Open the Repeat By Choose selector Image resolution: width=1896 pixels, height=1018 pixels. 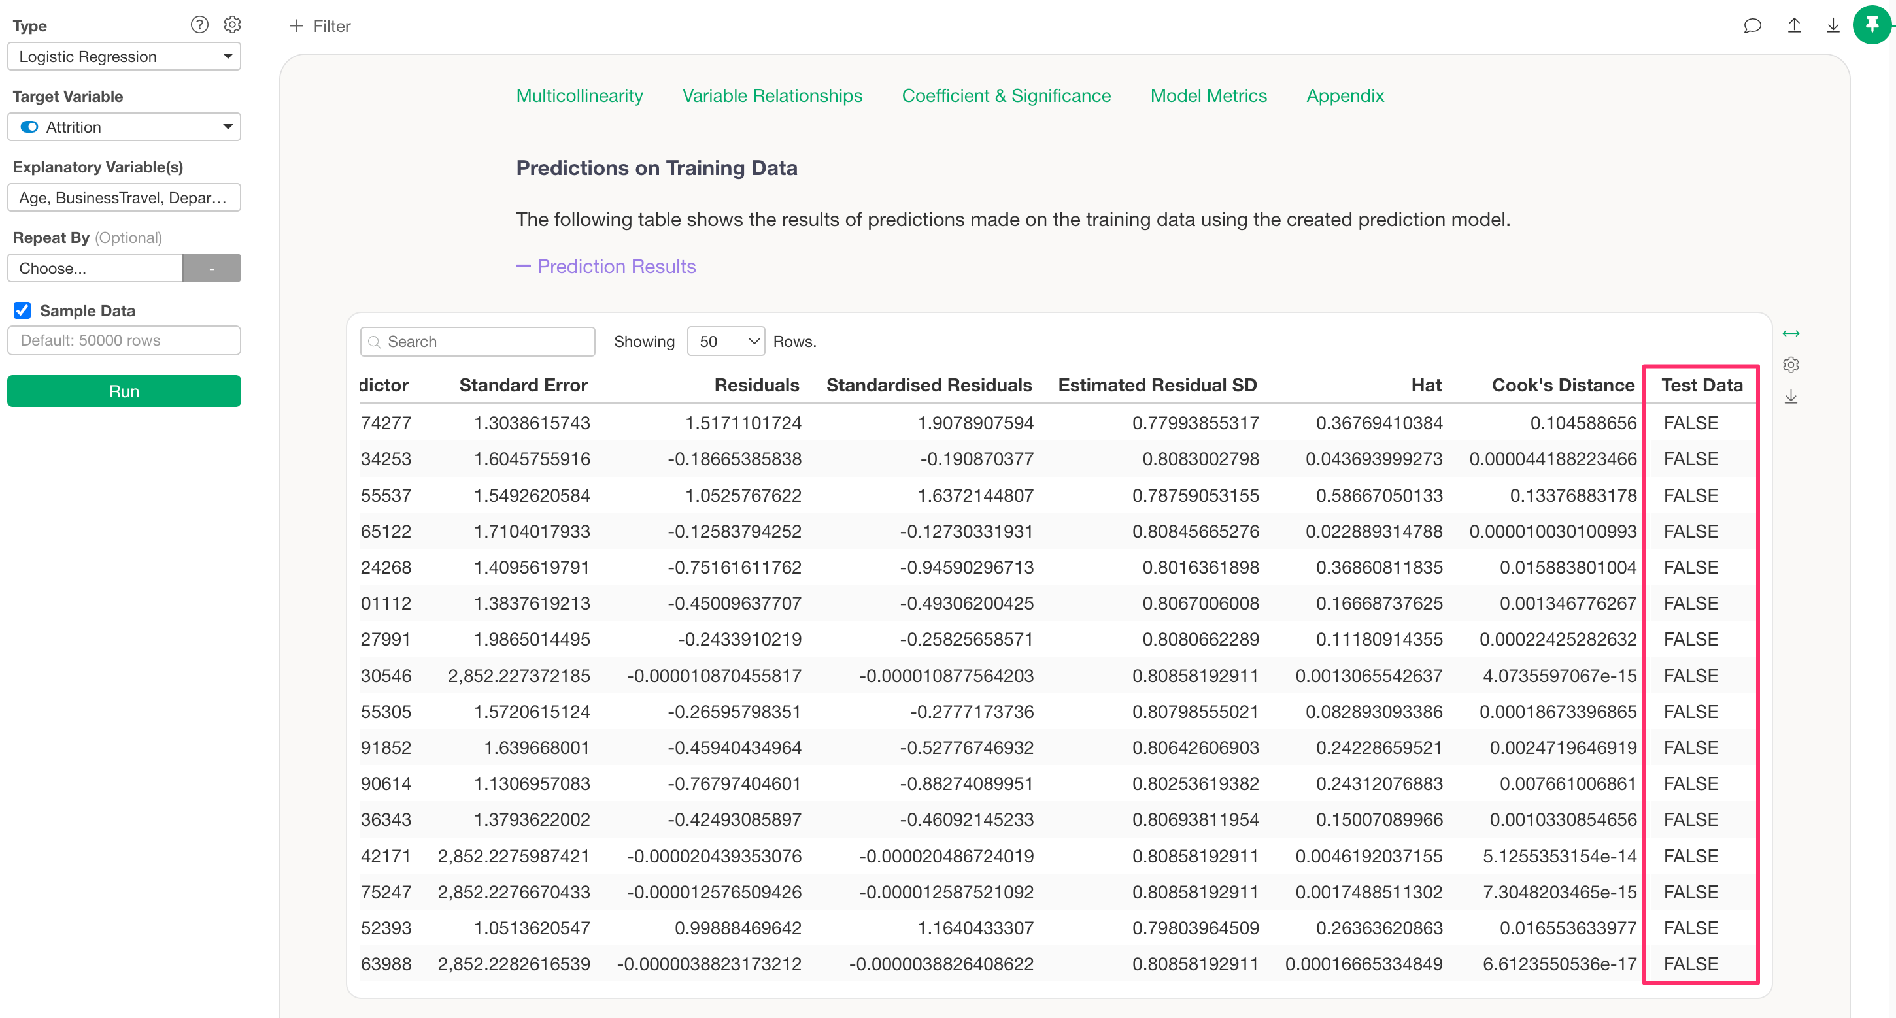[x=95, y=269]
